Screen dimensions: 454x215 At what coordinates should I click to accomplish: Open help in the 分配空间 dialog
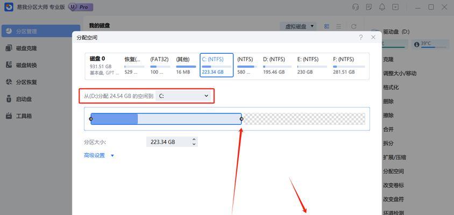(360, 37)
